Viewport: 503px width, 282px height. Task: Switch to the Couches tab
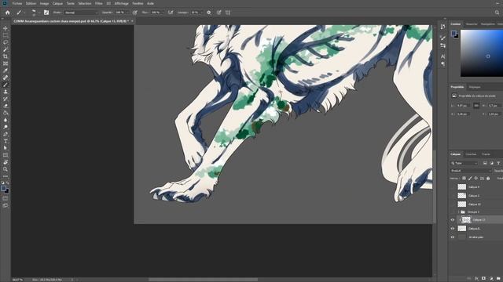471,154
